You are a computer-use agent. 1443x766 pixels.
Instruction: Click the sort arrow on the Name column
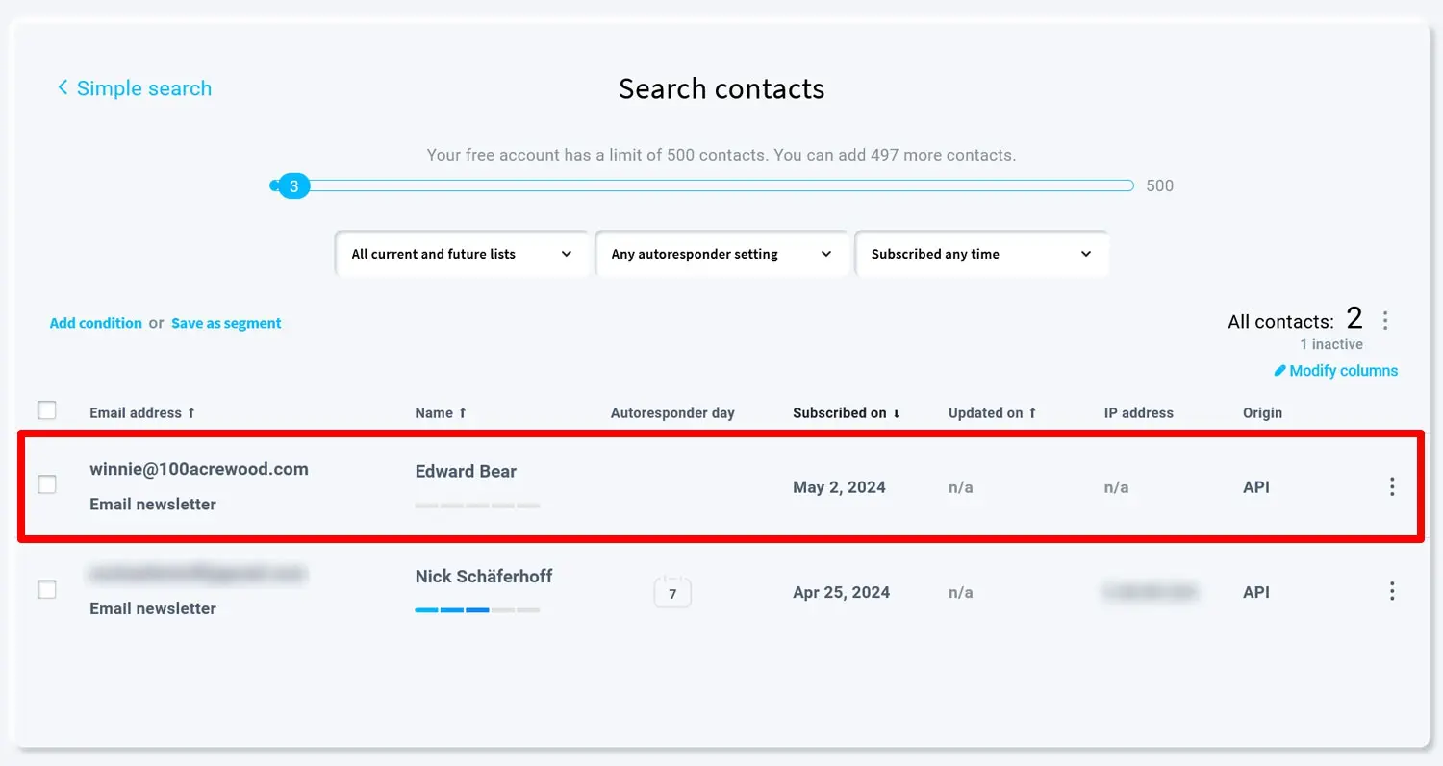pyautogui.click(x=463, y=412)
